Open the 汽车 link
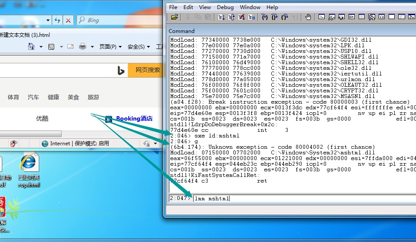The width and height of the screenshot is (416, 242). 33,97
